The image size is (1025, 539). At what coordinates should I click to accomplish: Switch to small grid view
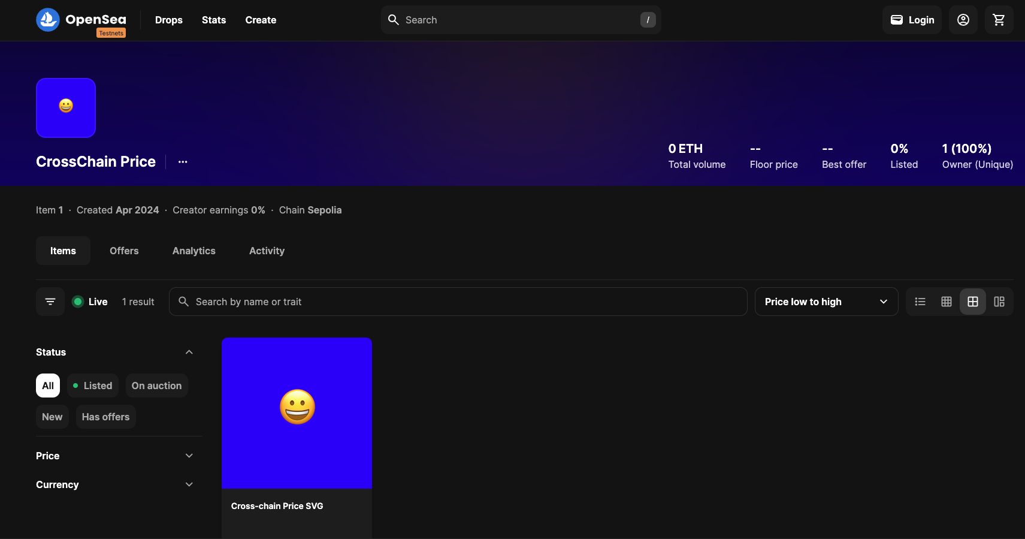point(947,302)
